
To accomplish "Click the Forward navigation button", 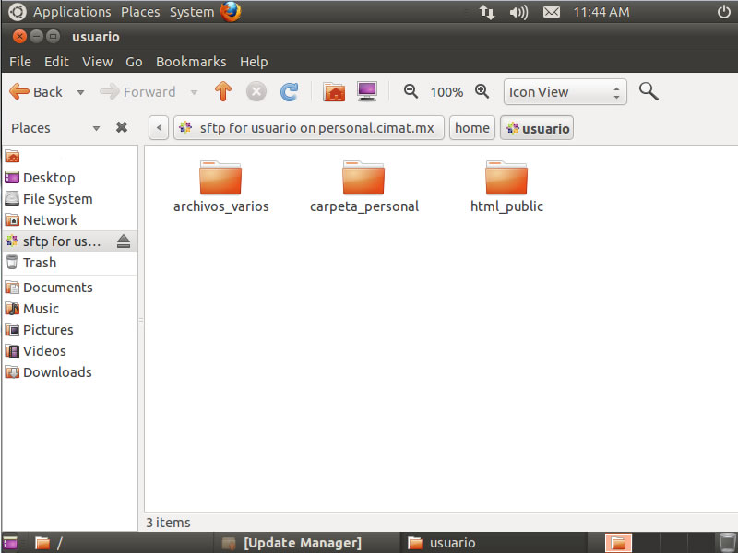I will pyautogui.click(x=137, y=91).
